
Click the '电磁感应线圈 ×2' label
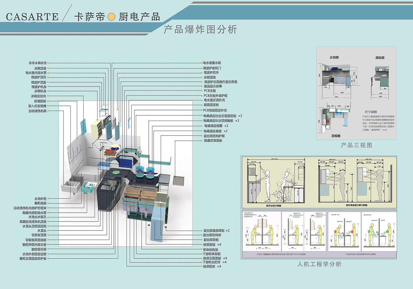point(216,126)
